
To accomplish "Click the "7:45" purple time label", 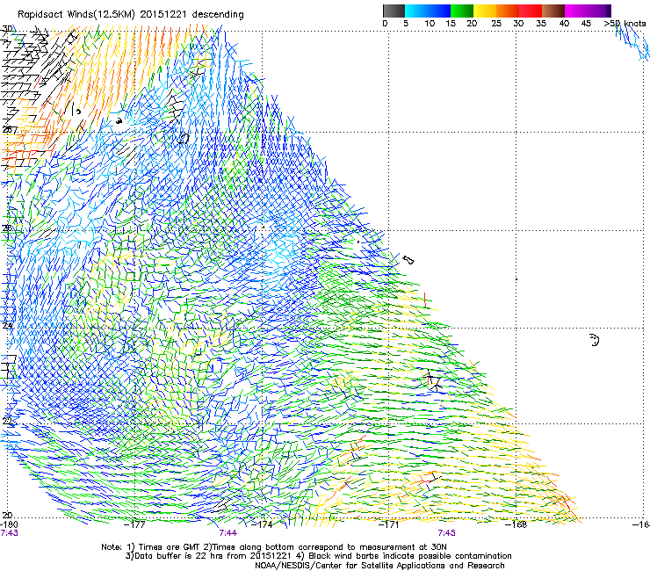I will pos(446,533).
